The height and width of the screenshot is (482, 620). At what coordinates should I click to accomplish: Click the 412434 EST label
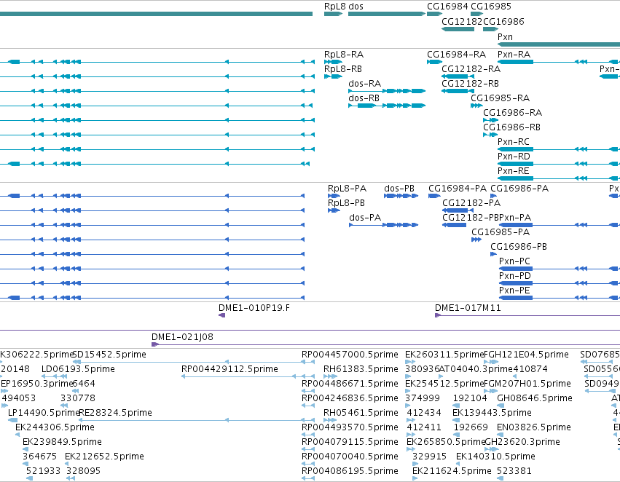424,413
